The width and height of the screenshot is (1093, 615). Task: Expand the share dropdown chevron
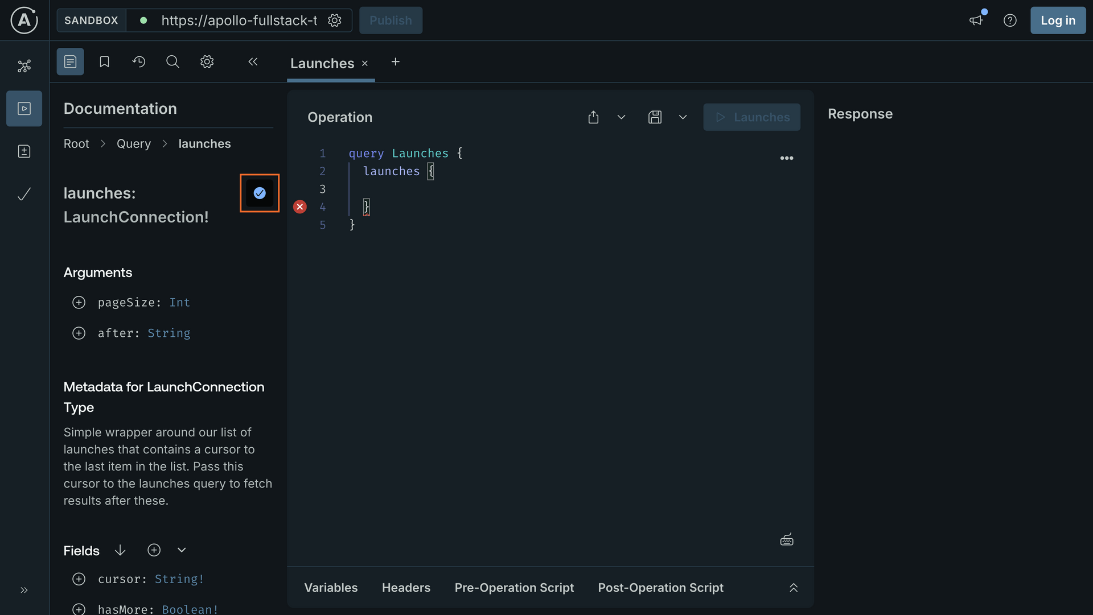(621, 117)
